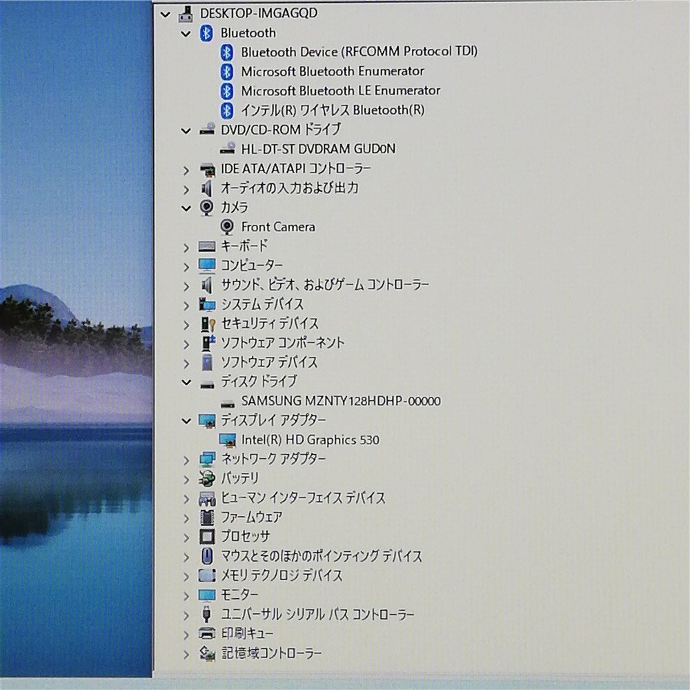Screen dimensions: 690x690
Task: Click the Front Camera device icon
Action: (228, 226)
